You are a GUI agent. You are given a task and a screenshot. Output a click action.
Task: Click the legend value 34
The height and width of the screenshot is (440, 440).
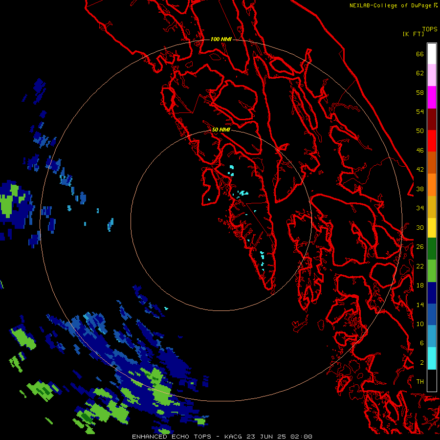[x=420, y=208]
